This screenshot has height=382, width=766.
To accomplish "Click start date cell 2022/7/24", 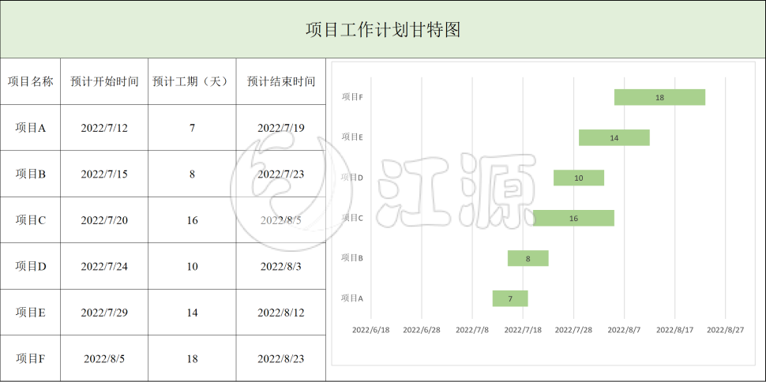I will click(x=104, y=266).
